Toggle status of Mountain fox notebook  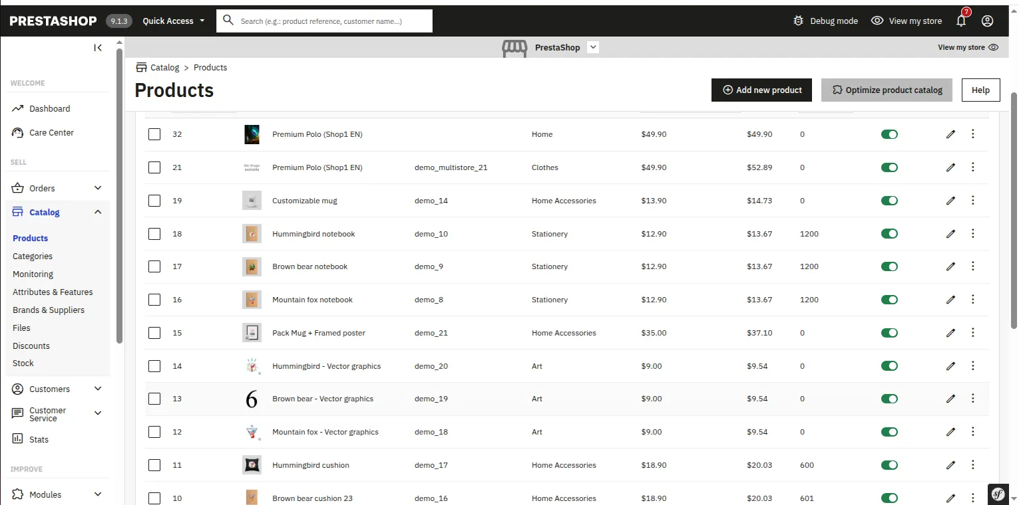pyautogui.click(x=889, y=300)
